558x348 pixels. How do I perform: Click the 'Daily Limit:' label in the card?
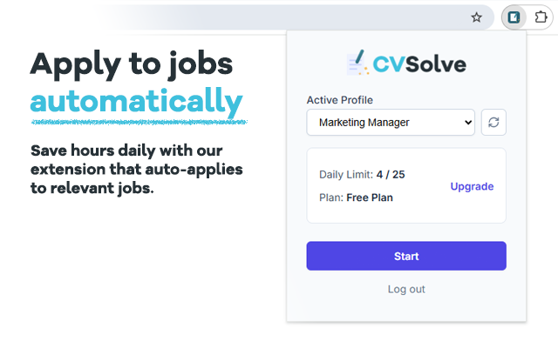click(346, 175)
